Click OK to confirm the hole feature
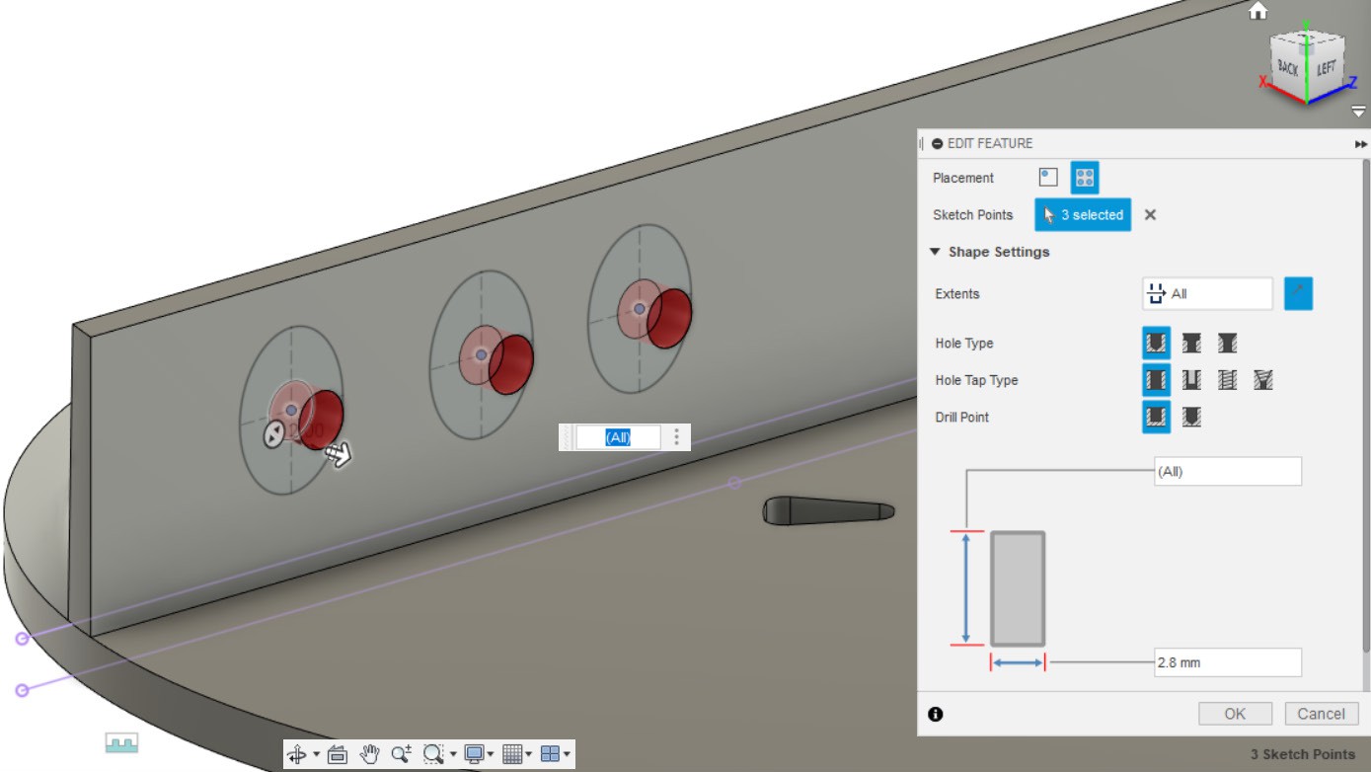 click(x=1234, y=714)
